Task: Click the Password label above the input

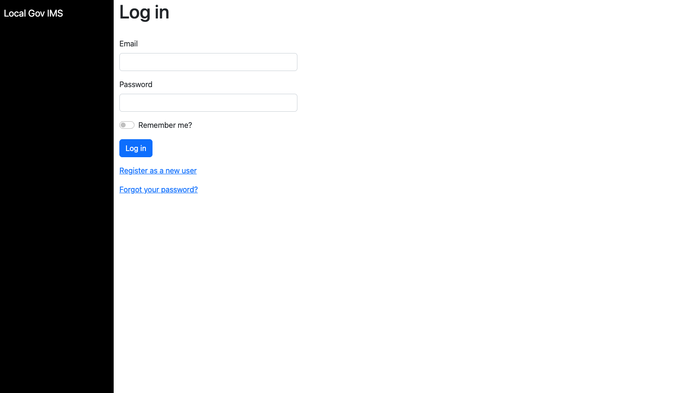Action: pos(135,84)
